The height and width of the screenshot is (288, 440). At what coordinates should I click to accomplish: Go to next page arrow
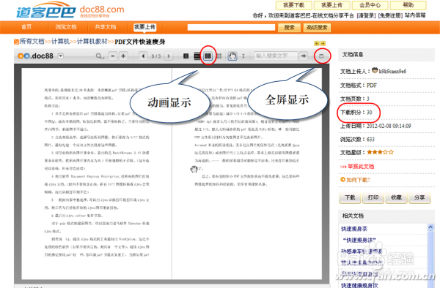coord(169,56)
